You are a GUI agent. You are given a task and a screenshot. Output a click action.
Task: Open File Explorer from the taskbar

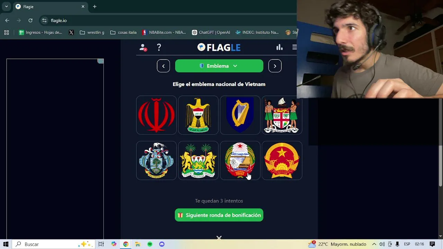coord(138,244)
